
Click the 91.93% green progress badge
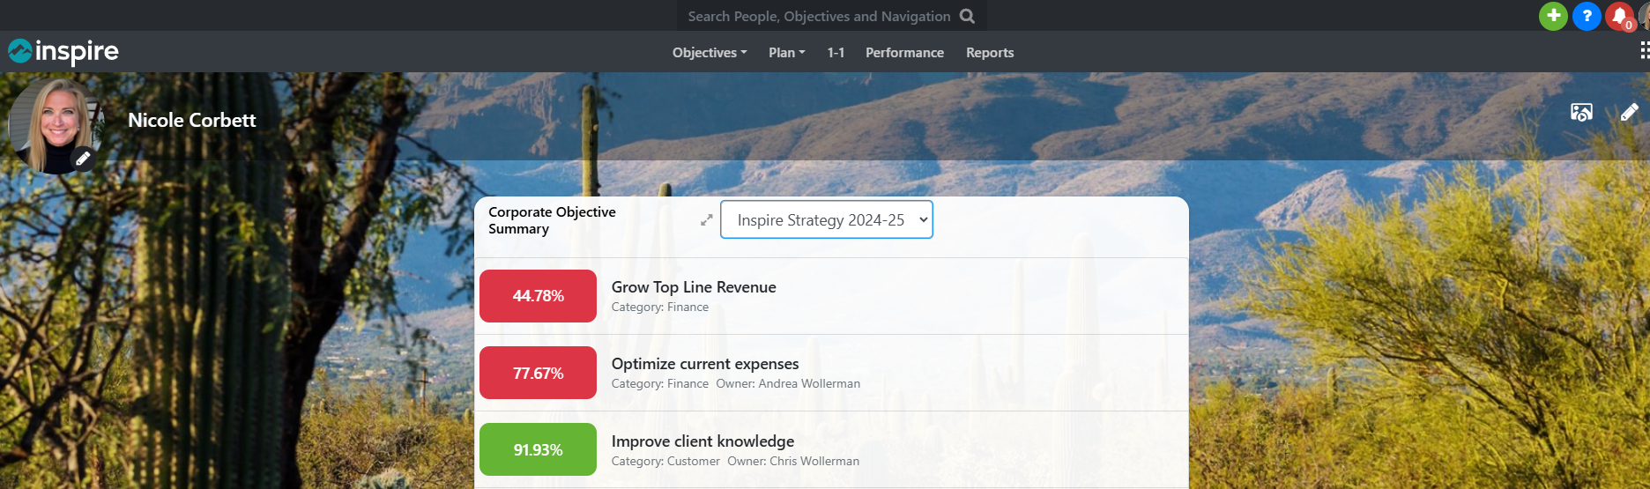coord(538,449)
